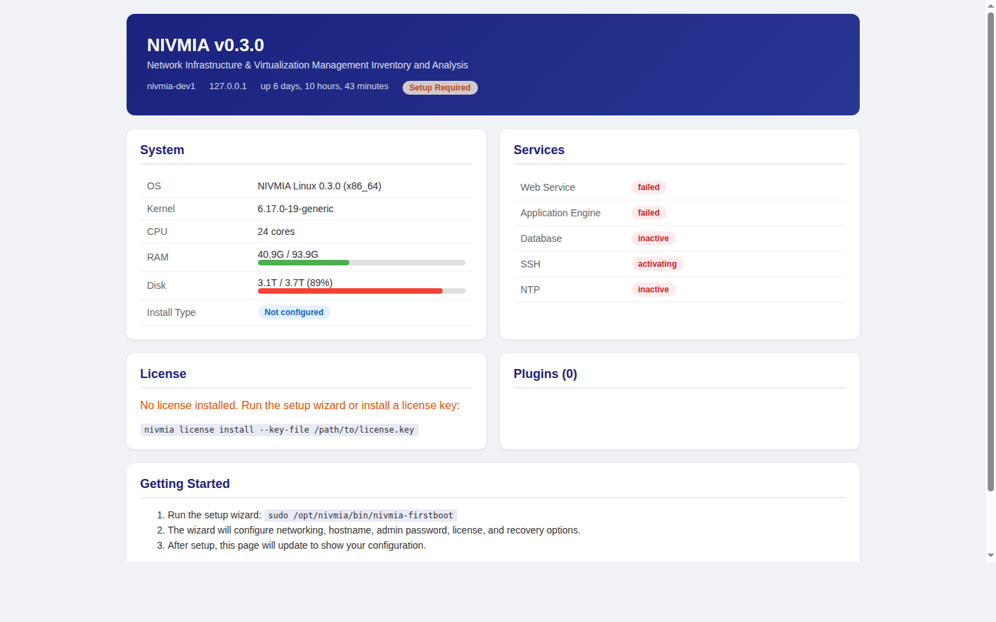Click the Disk usage progress bar

pos(361,290)
